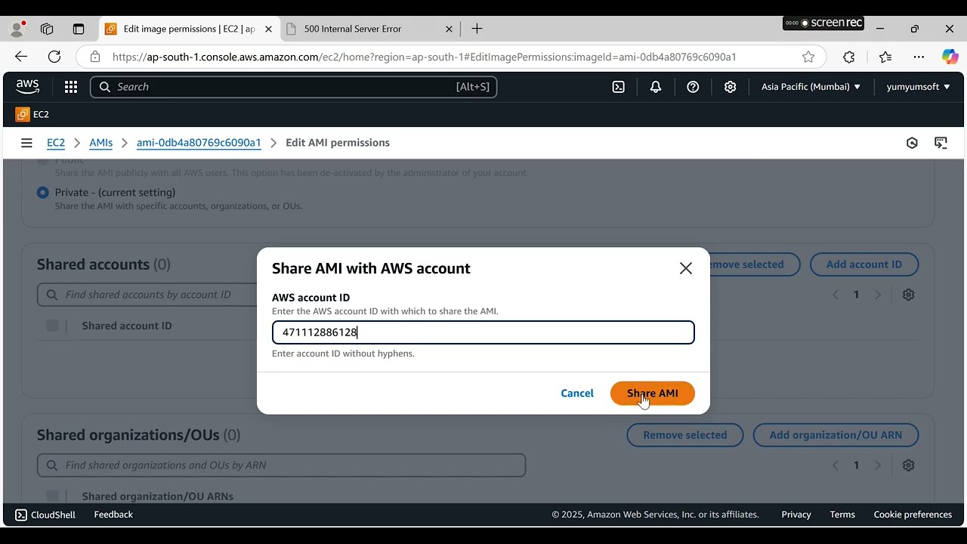Tick the Shared account ID header checkbox

click(x=52, y=326)
